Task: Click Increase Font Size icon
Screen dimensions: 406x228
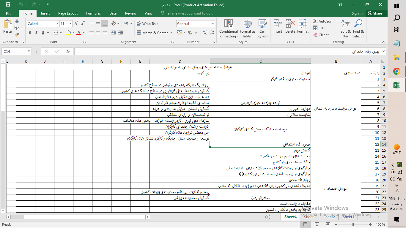Action: [76, 24]
